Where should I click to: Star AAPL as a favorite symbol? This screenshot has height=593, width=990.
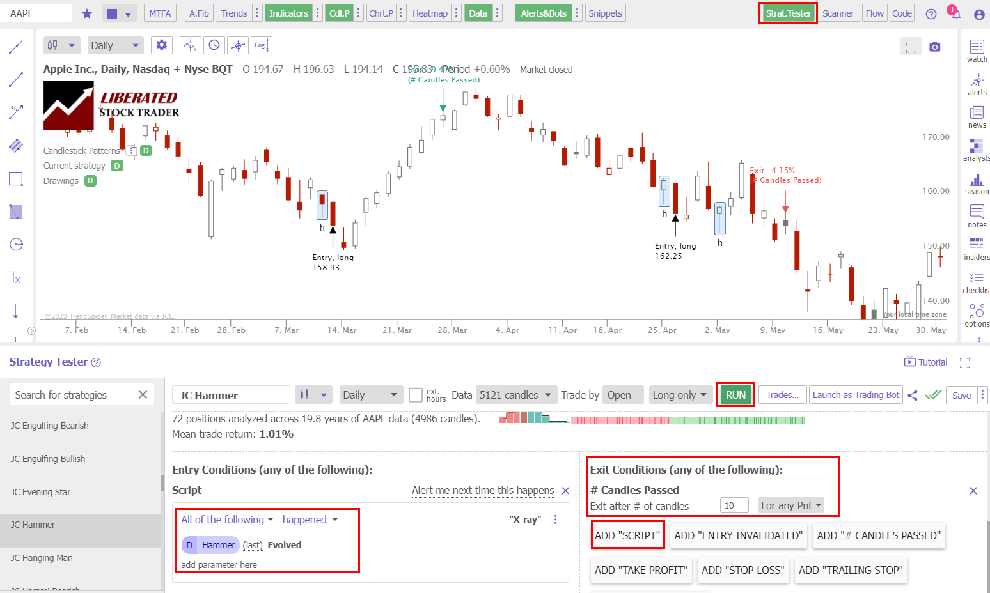pyautogui.click(x=87, y=12)
